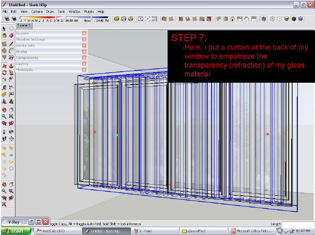The height and width of the screenshot is (235, 315).
Task: Toggle the shadows display button
Action: click(x=7, y=19)
